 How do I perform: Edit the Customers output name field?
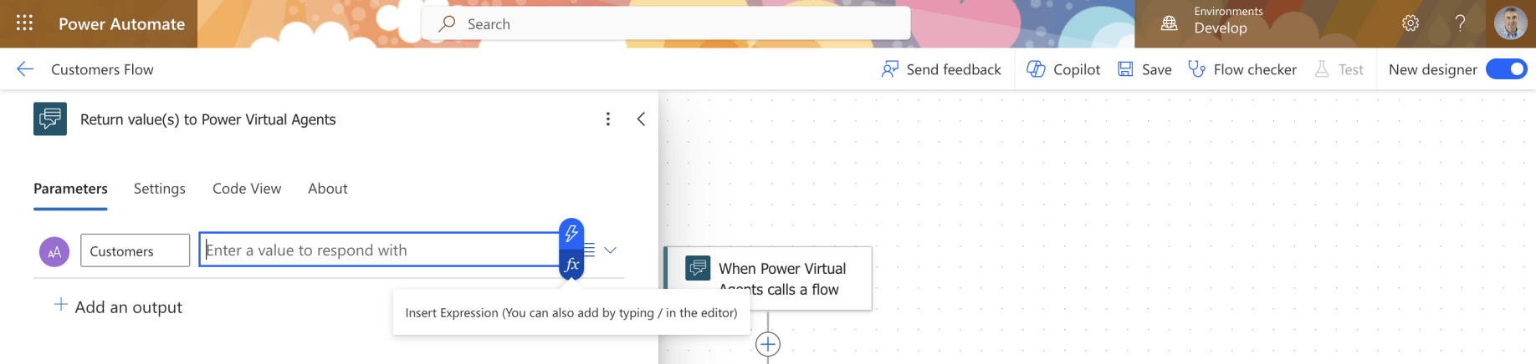pyautogui.click(x=136, y=250)
